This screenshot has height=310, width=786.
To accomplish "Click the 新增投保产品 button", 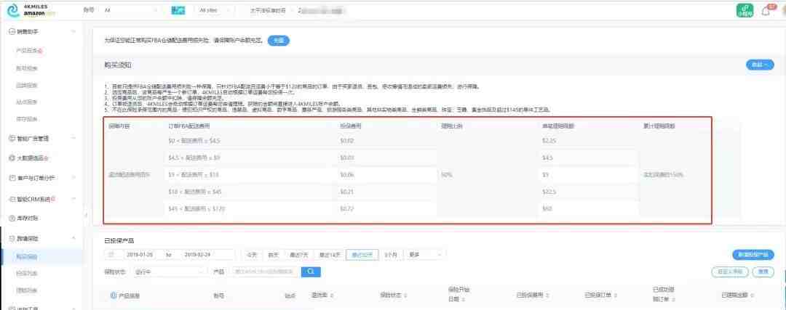I will (x=753, y=255).
